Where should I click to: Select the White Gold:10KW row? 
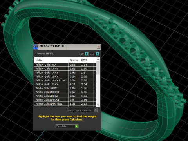pyautogui.click(x=65, y=96)
